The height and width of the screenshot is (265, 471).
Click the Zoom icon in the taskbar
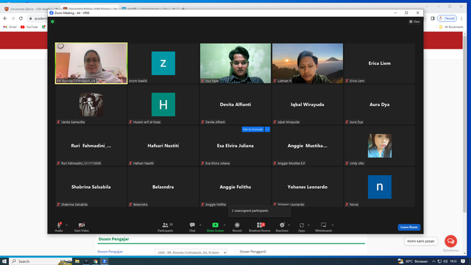[105, 261]
